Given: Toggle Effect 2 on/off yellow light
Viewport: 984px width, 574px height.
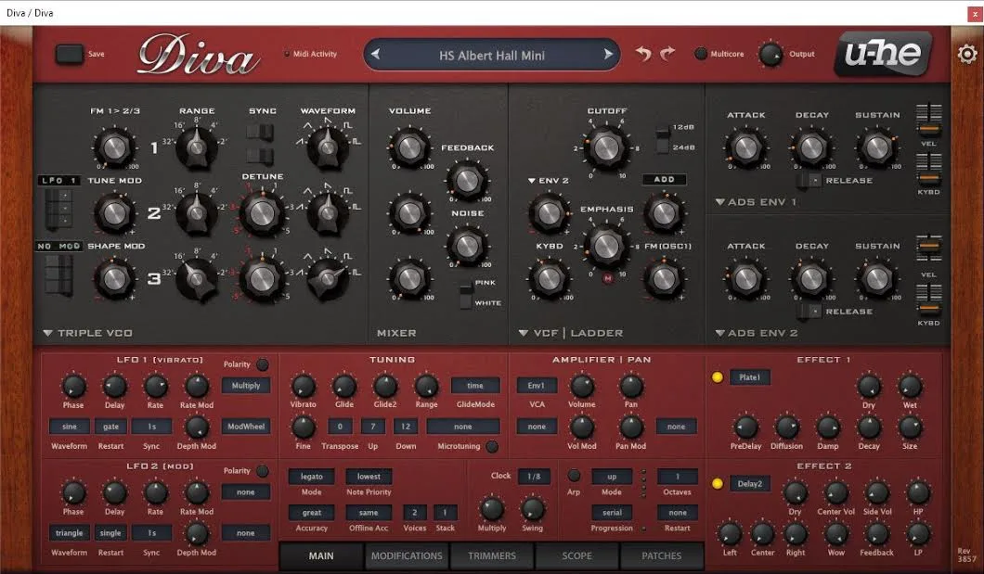Looking at the screenshot, I should tap(718, 484).
